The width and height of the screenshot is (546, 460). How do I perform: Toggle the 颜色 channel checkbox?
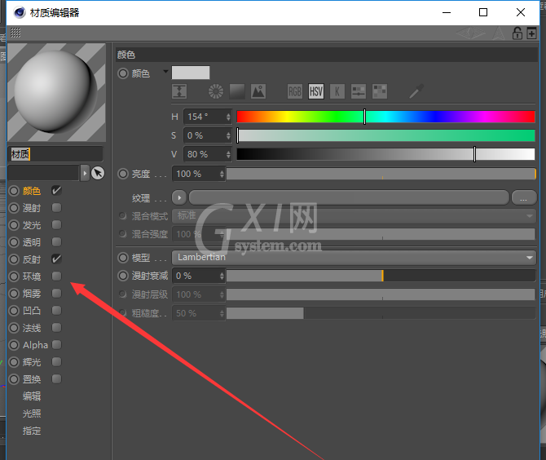point(56,190)
